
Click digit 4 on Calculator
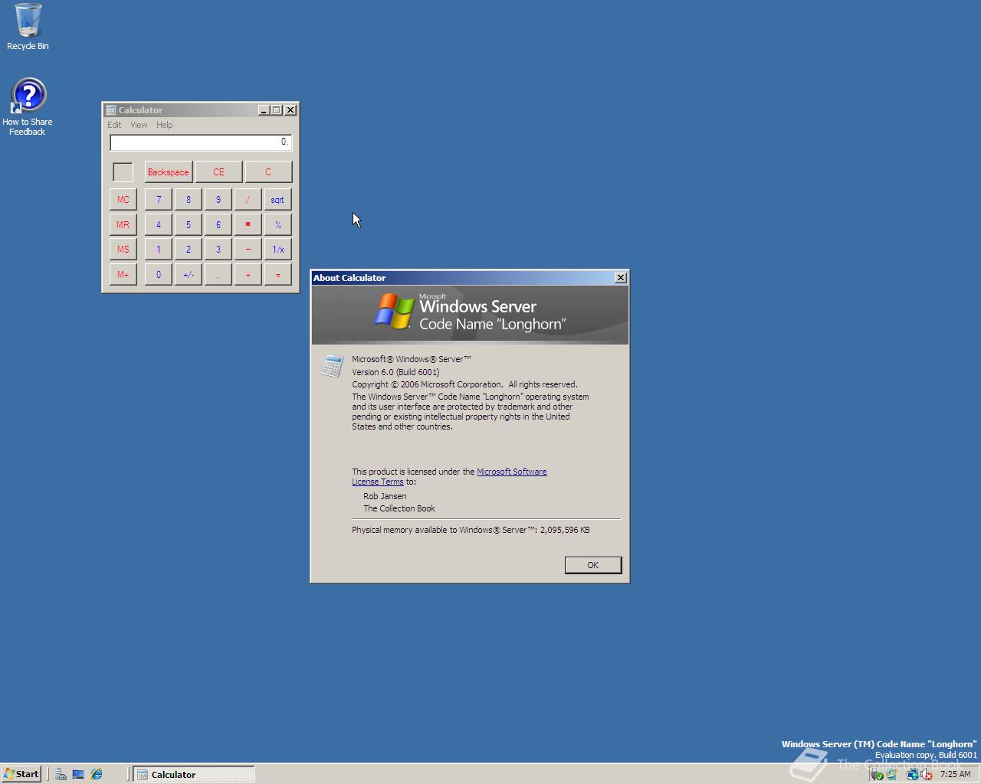point(159,225)
